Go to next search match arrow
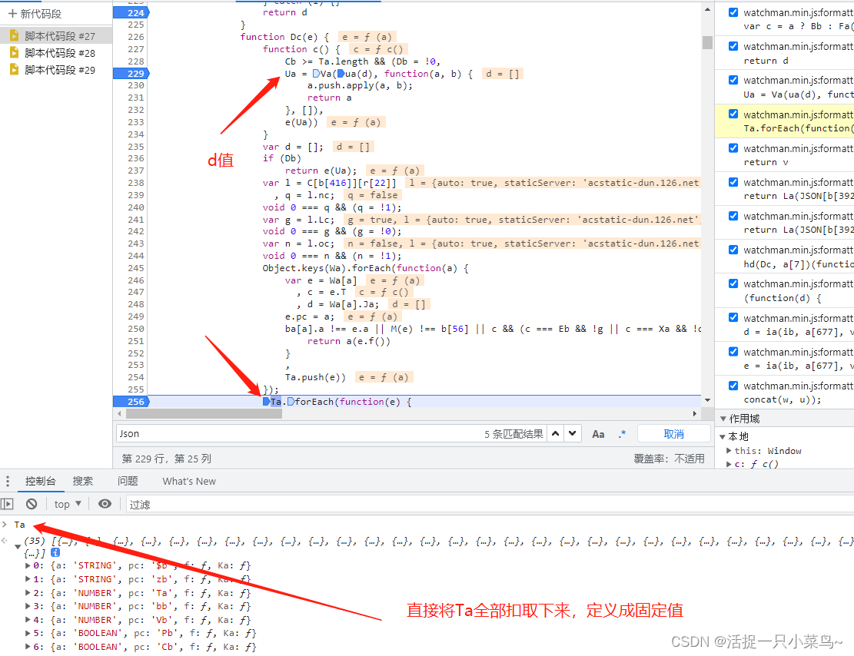The width and height of the screenshot is (854, 656). tap(572, 433)
